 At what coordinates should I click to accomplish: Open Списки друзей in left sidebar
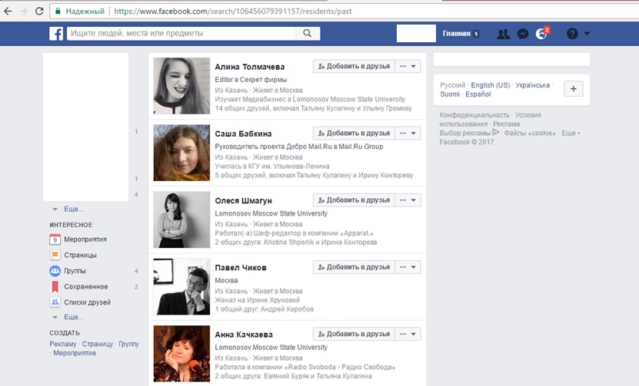(87, 302)
